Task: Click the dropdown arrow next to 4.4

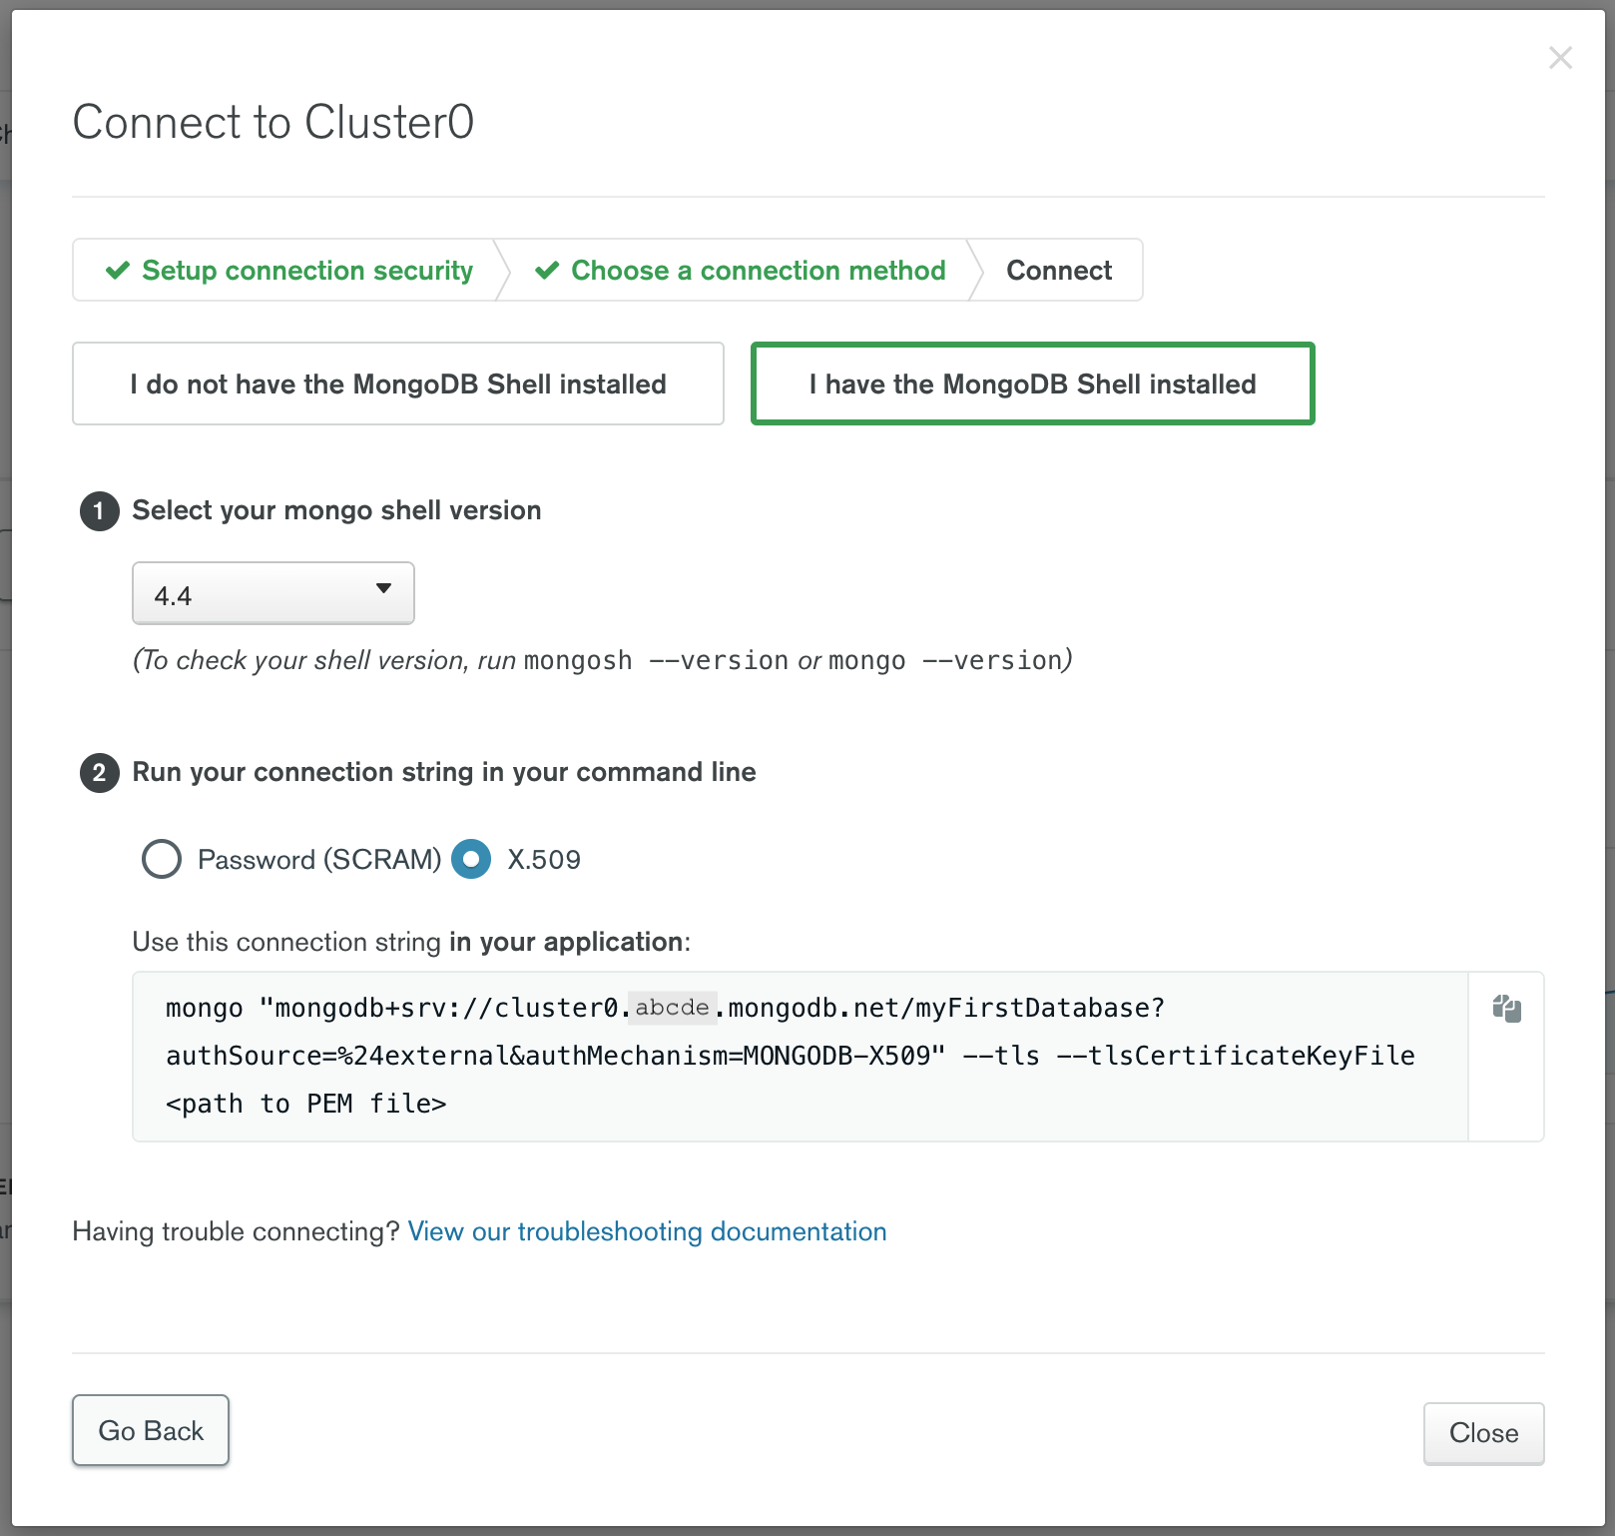Action: coord(383,588)
